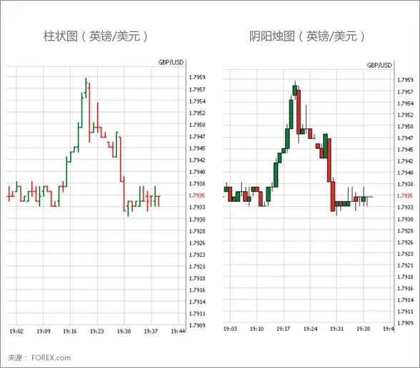Click the 19:03 time label
The image size is (420, 368).
click(230, 329)
